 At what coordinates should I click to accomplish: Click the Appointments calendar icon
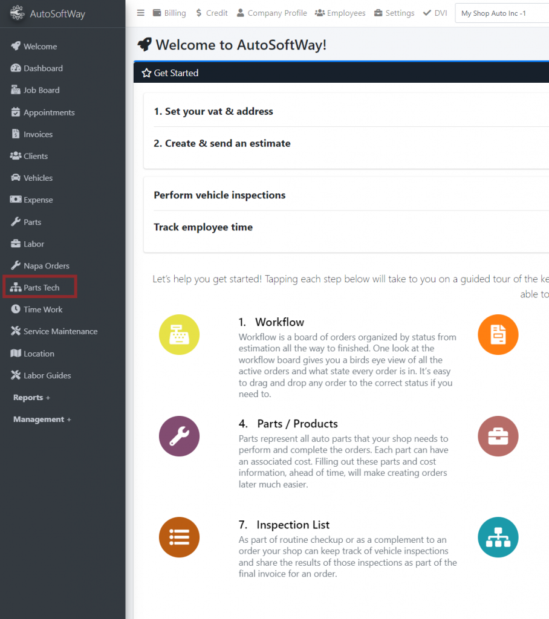16,112
